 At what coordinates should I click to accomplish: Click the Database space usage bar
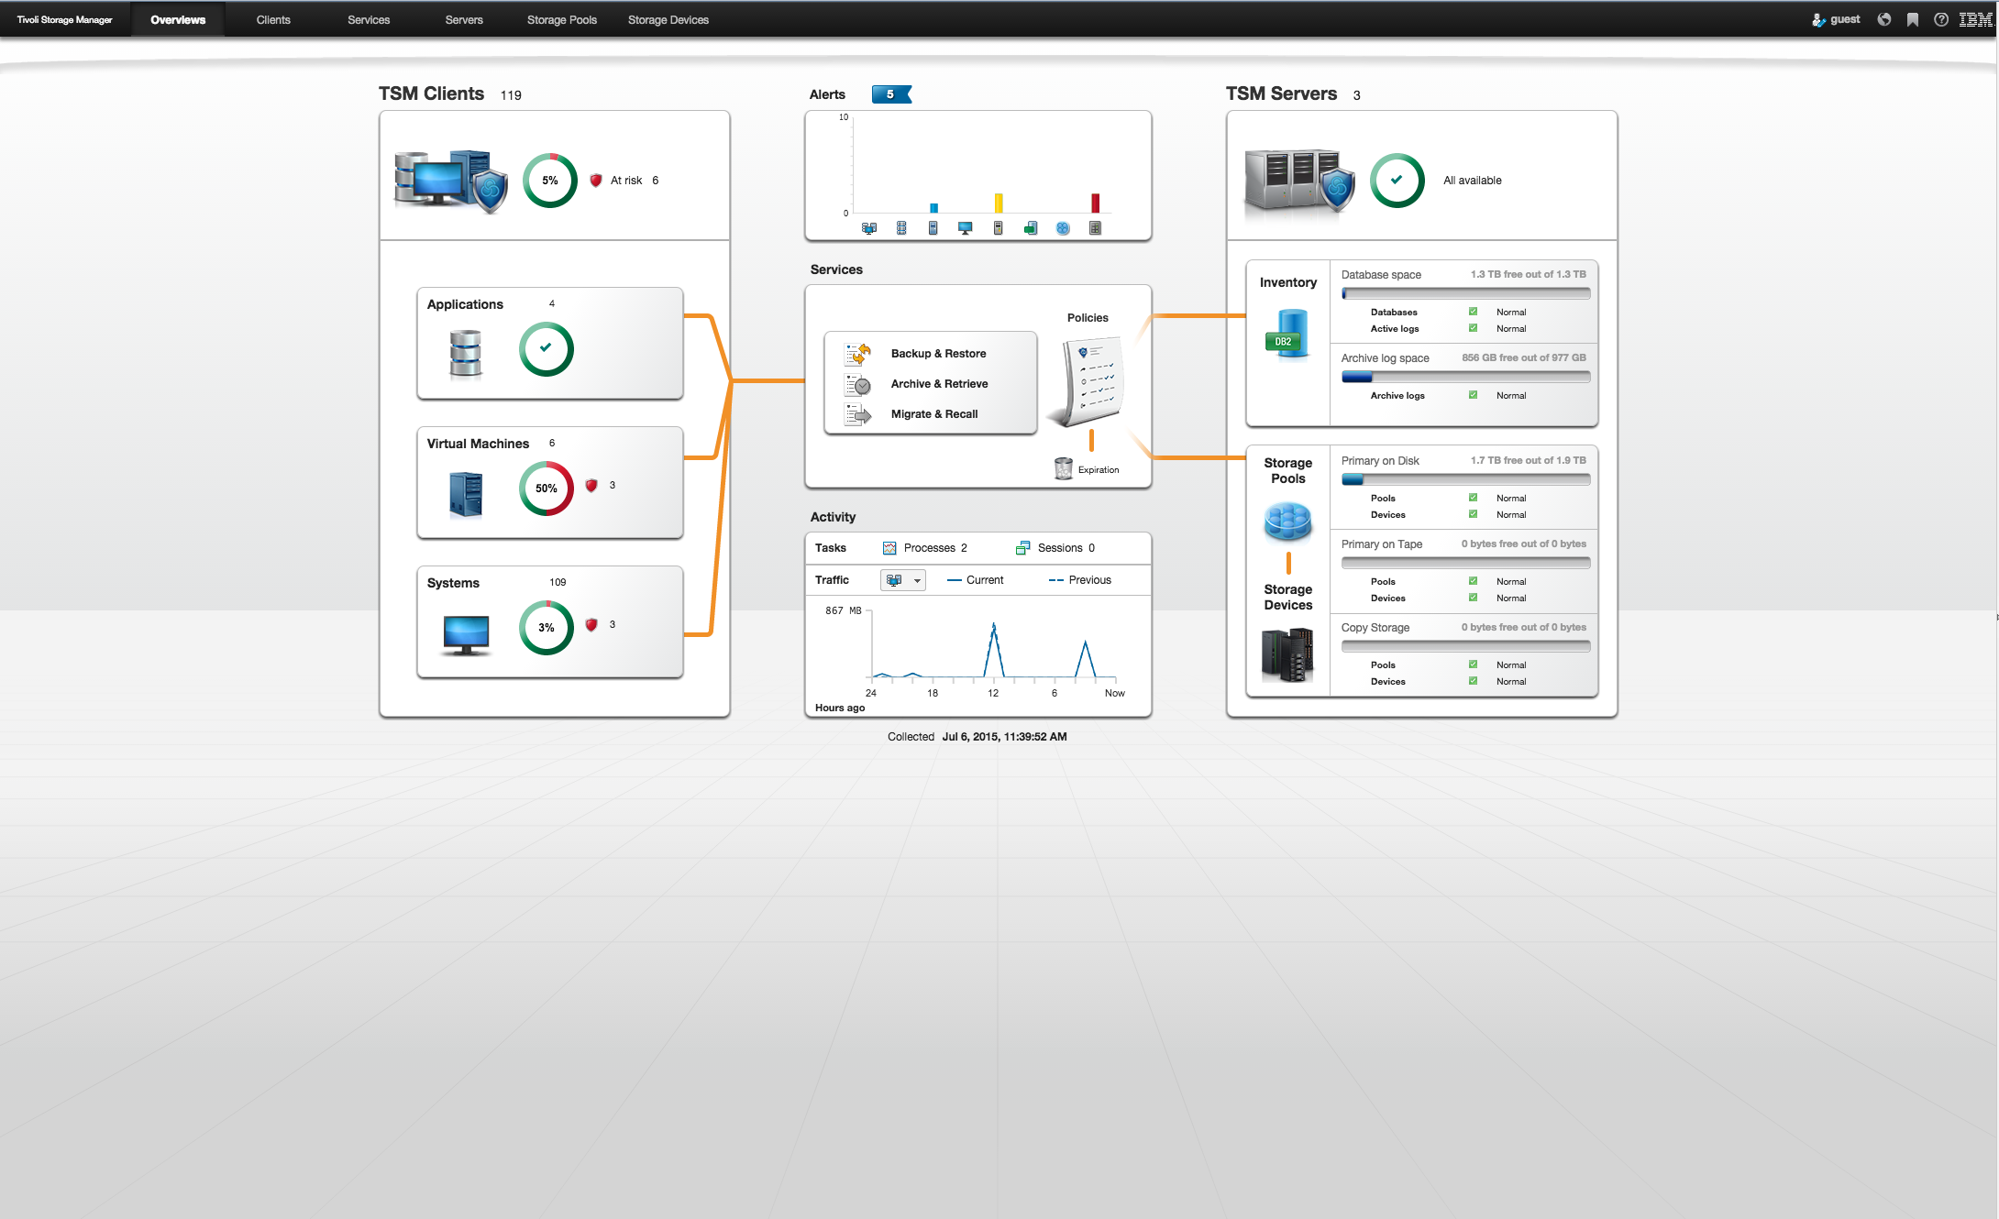(1465, 293)
